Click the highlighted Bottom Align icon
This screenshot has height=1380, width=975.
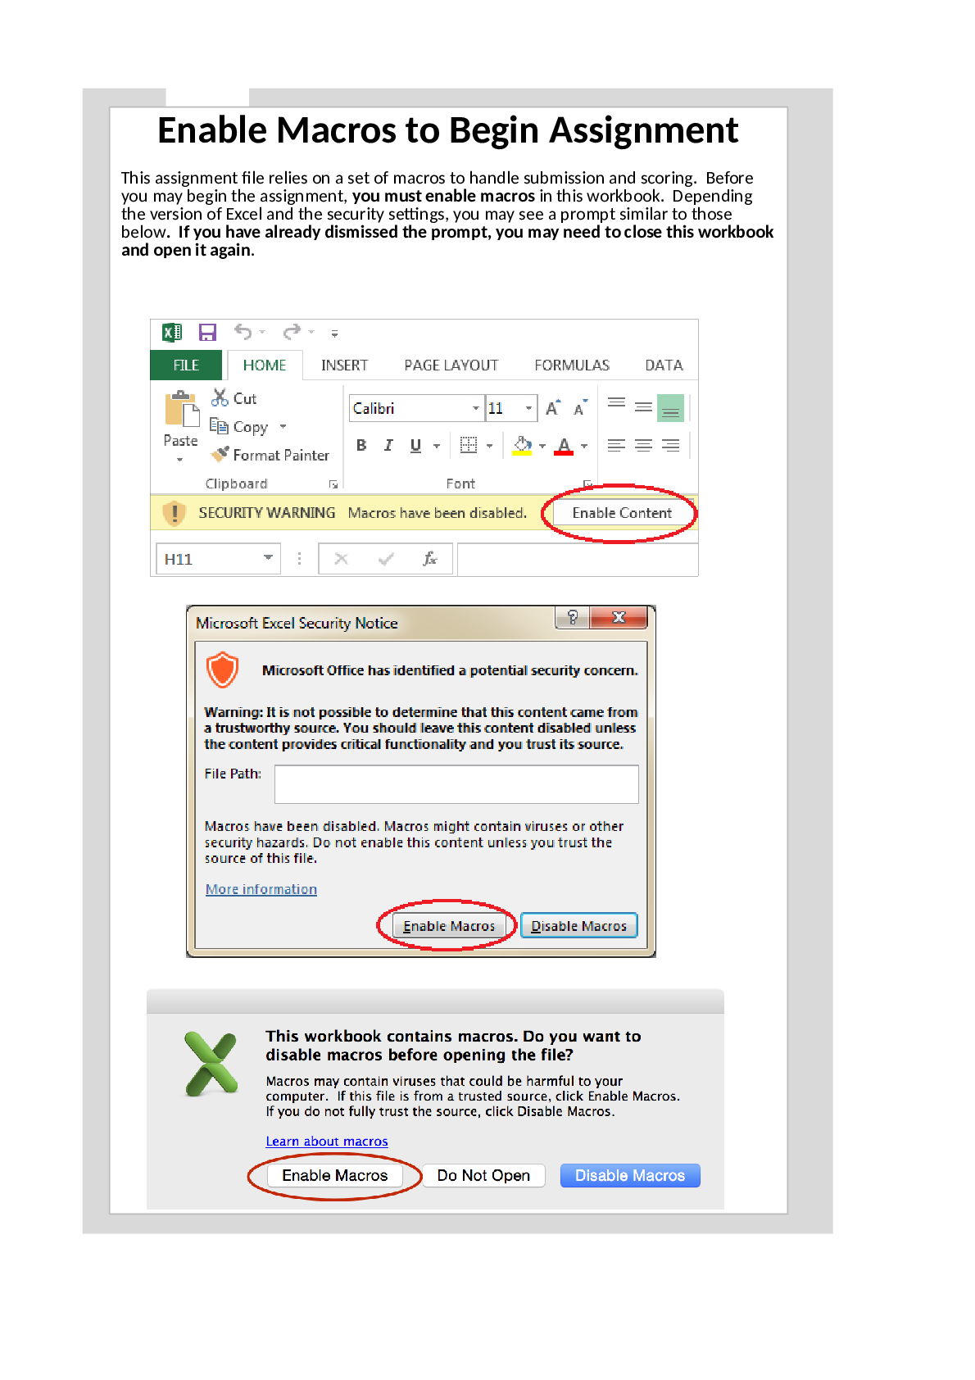[x=670, y=407]
